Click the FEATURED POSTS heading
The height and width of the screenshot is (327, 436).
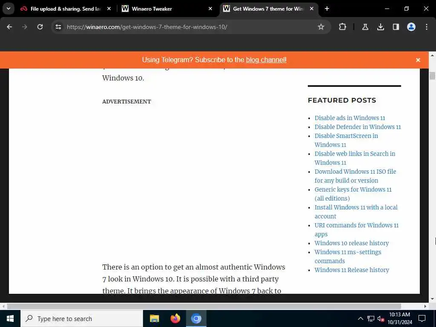click(x=342, y=100)
